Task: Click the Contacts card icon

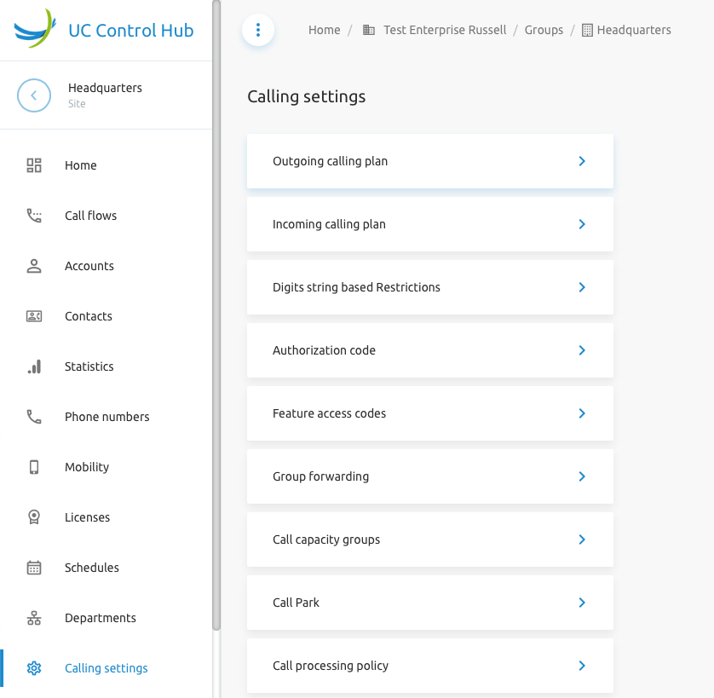Action: pos(34,316)
